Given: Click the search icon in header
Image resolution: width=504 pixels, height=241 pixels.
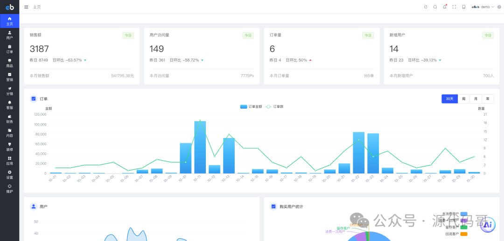Looking at the screenshot, I should (x=435, y=7).
